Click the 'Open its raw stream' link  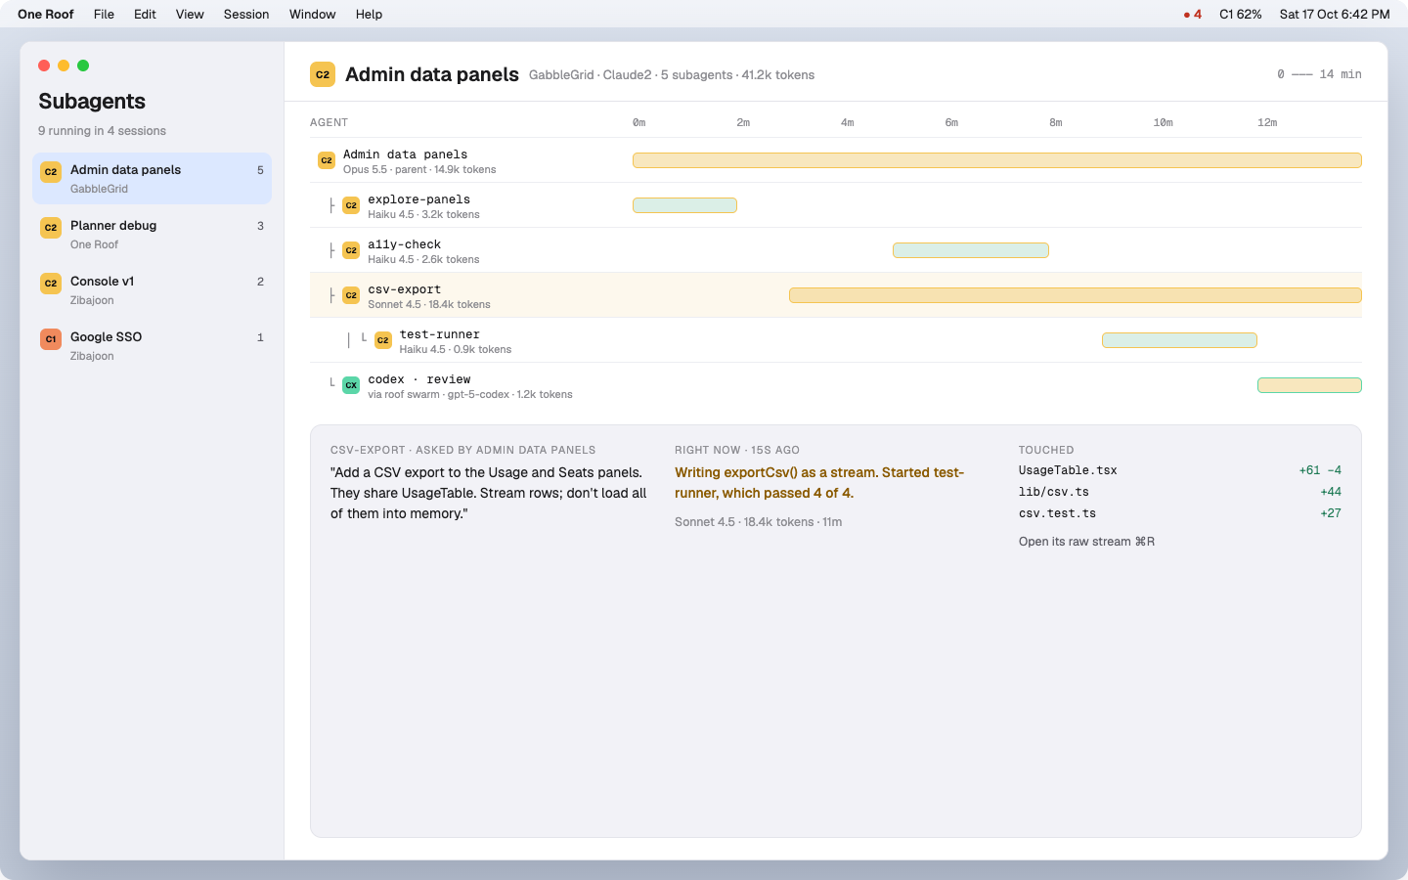(x=1086, y=542)
